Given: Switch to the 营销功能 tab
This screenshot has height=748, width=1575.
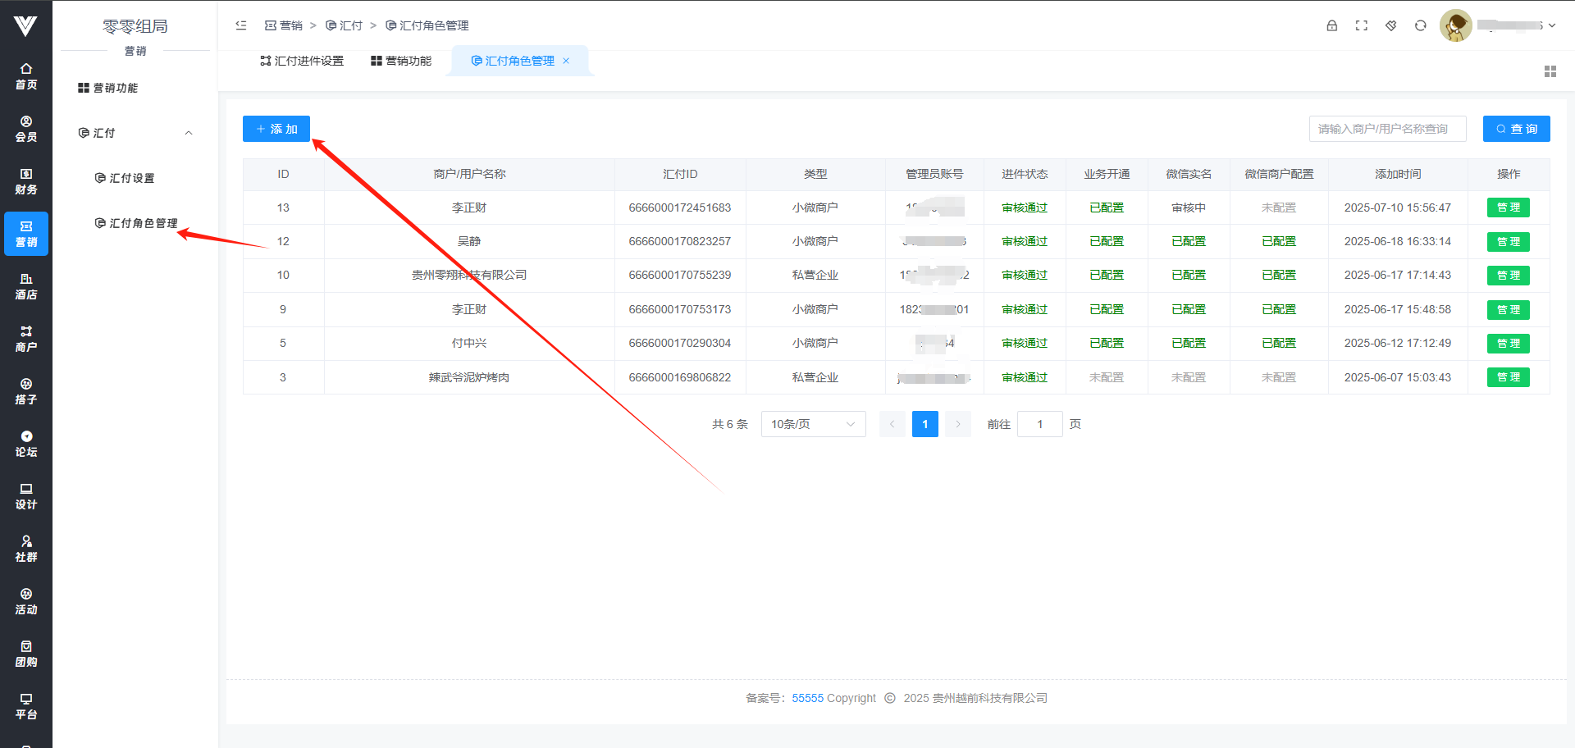Looking at the screenshot, I should pos(401,61).
